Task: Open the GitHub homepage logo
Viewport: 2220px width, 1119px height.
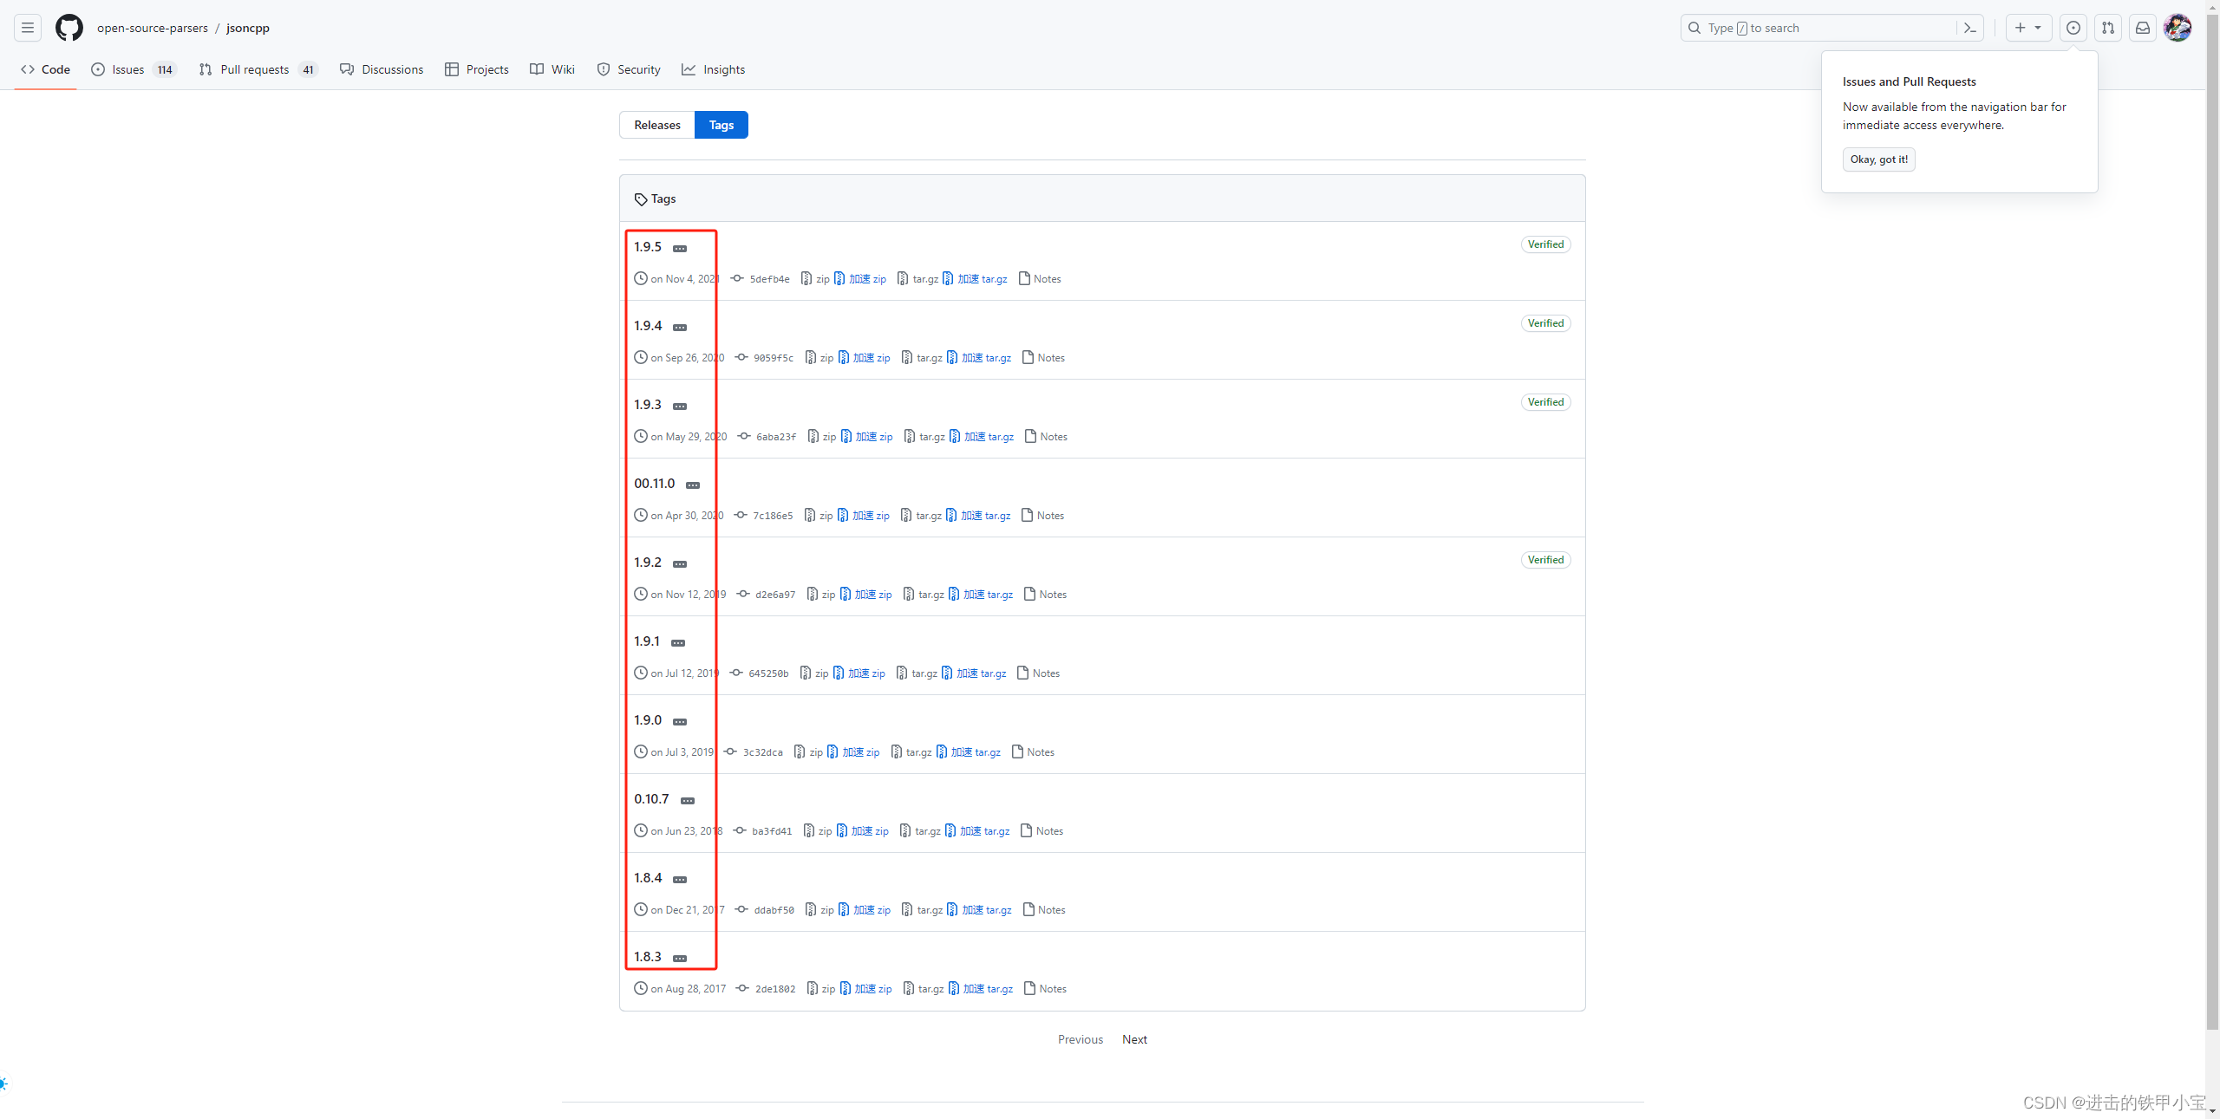Action: [x=69, y=28]
